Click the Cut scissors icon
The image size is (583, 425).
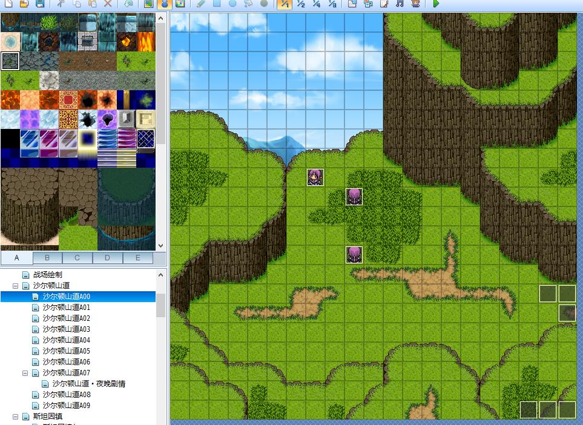[61, 4]
